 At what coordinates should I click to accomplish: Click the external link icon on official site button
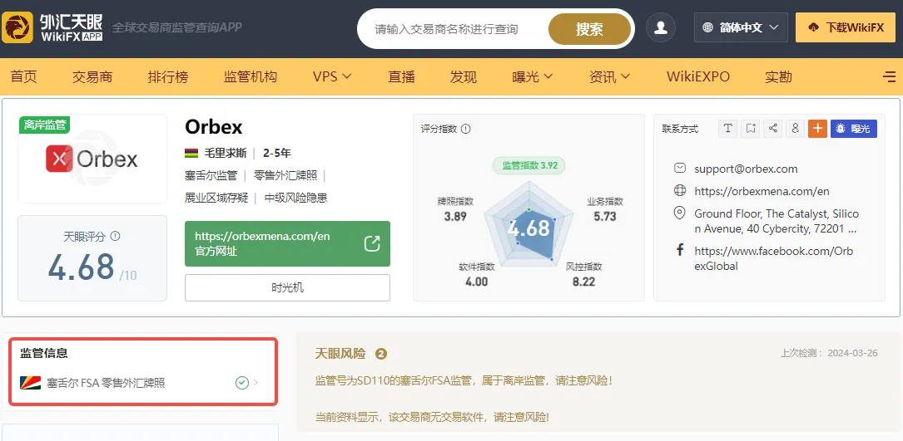[372, 244]
